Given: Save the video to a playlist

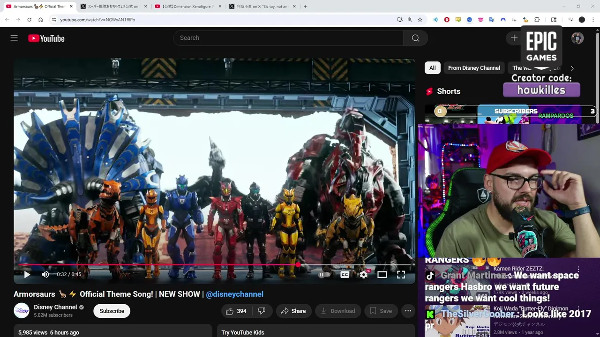Looking at the screenshot, I should coord(381,311).
